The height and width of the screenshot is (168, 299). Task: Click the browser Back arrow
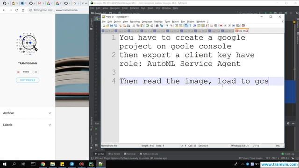click(4, 10)
